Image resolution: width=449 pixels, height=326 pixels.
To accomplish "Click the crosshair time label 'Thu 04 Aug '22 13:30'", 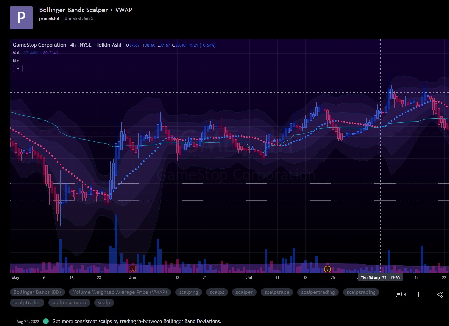I will click(x=380, y=278).
